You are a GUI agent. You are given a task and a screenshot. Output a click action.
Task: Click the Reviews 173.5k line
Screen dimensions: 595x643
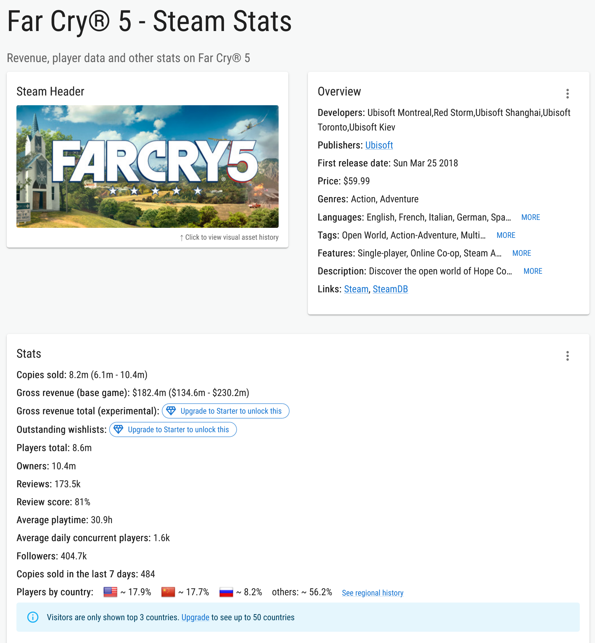49,484
